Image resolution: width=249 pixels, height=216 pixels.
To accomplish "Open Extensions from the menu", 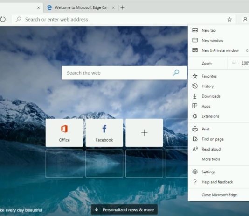I will (219, 116).
